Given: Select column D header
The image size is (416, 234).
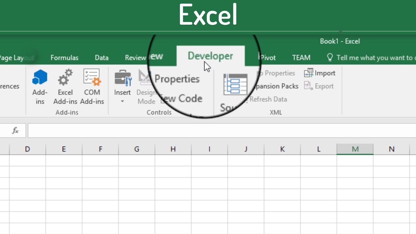Looking at the screenshot, I should (x=27, y=149).
